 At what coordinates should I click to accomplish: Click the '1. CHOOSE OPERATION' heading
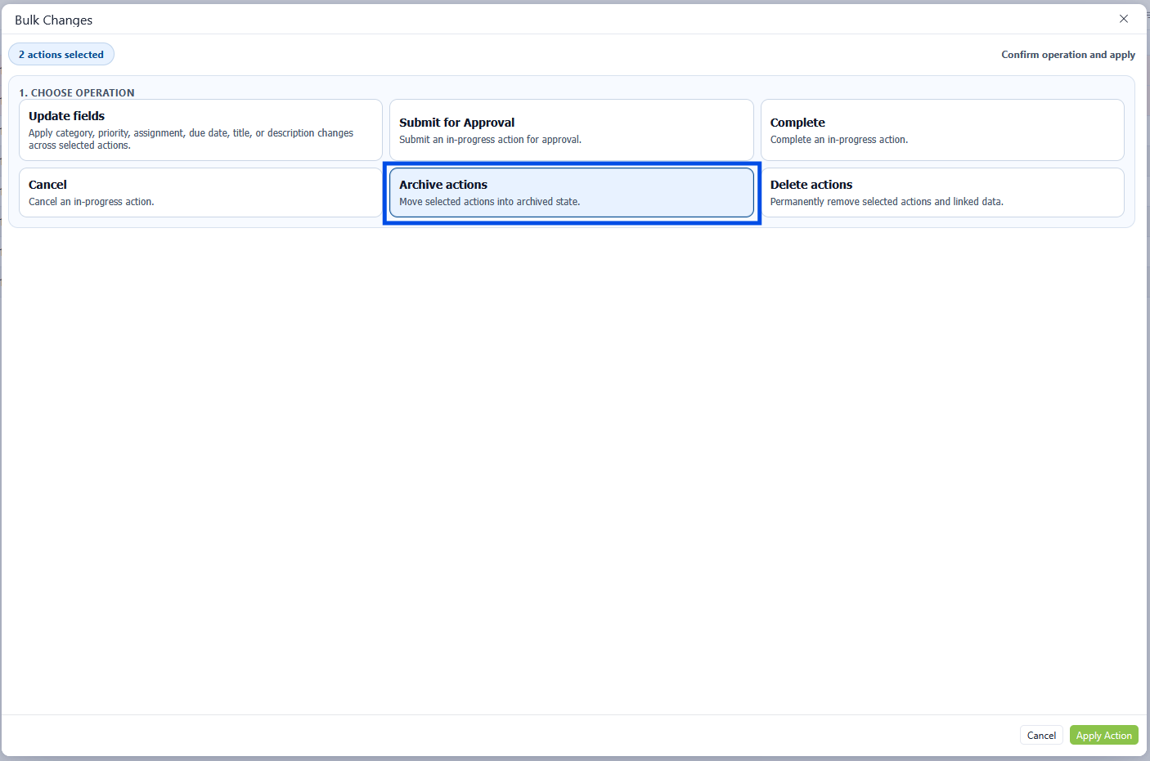tap(77, 93)
